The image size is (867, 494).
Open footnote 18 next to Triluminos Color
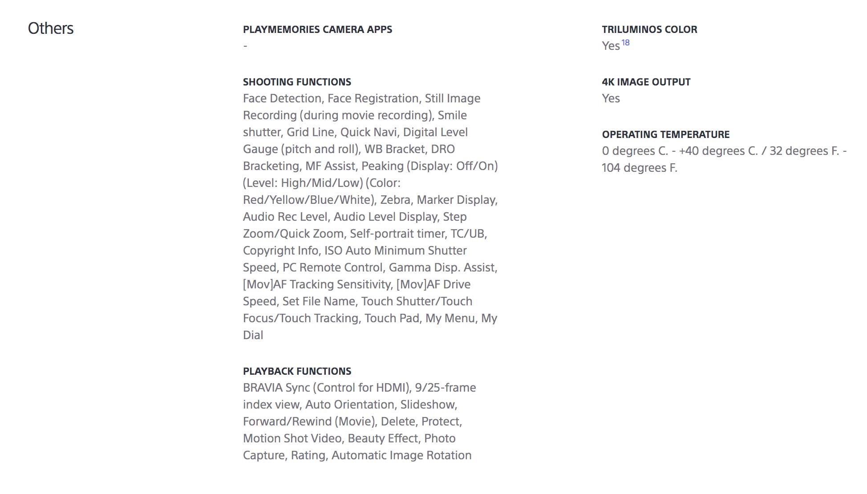pyautogui.click(x=625, y=43)
